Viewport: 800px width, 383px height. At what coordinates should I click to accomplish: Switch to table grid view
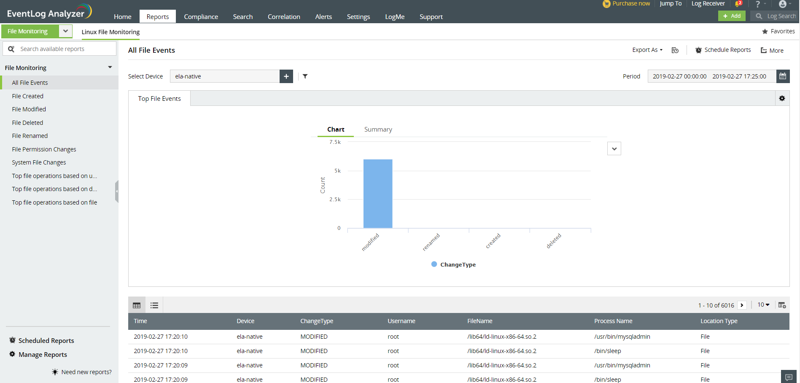137,305
